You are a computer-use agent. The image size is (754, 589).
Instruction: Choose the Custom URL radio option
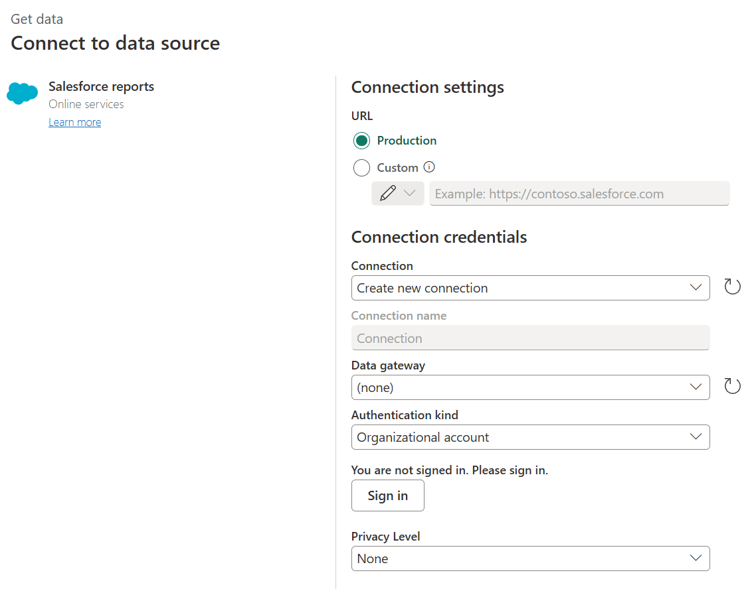(x=361, y=168)
